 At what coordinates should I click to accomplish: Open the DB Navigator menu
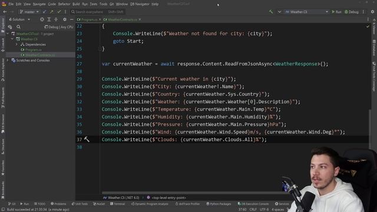tap(140, 4)
